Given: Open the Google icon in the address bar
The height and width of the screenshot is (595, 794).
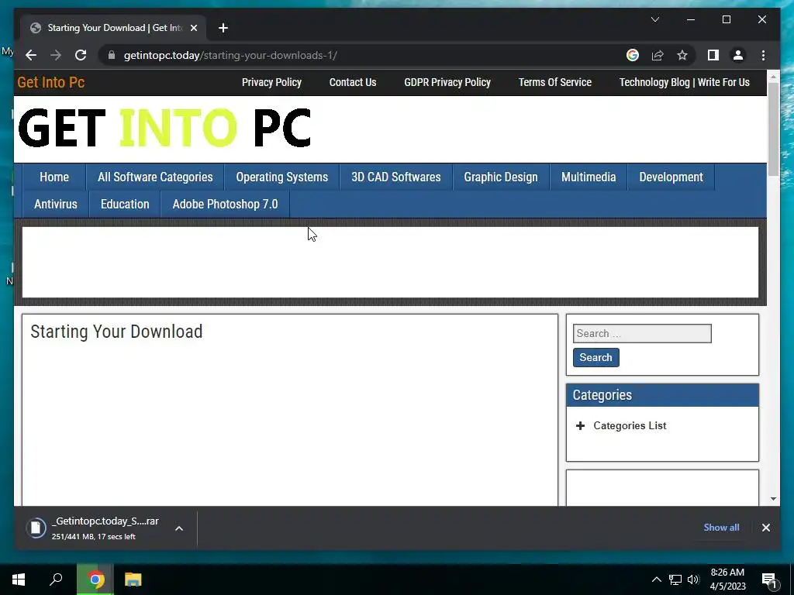Looking at the screenshot, I should (x=633, y=55).
